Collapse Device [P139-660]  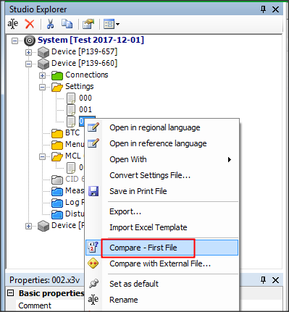tap(28, 64)
